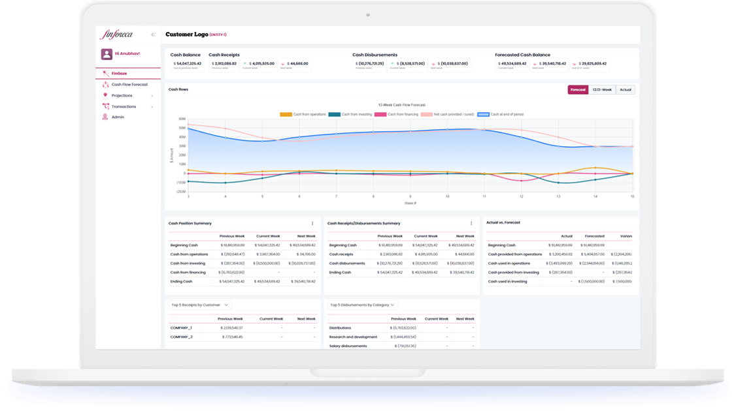Click Cash Receipts previous week $2,913,086.82 card
The height and width of the screenshot is (411, 736).
point(224,65)
